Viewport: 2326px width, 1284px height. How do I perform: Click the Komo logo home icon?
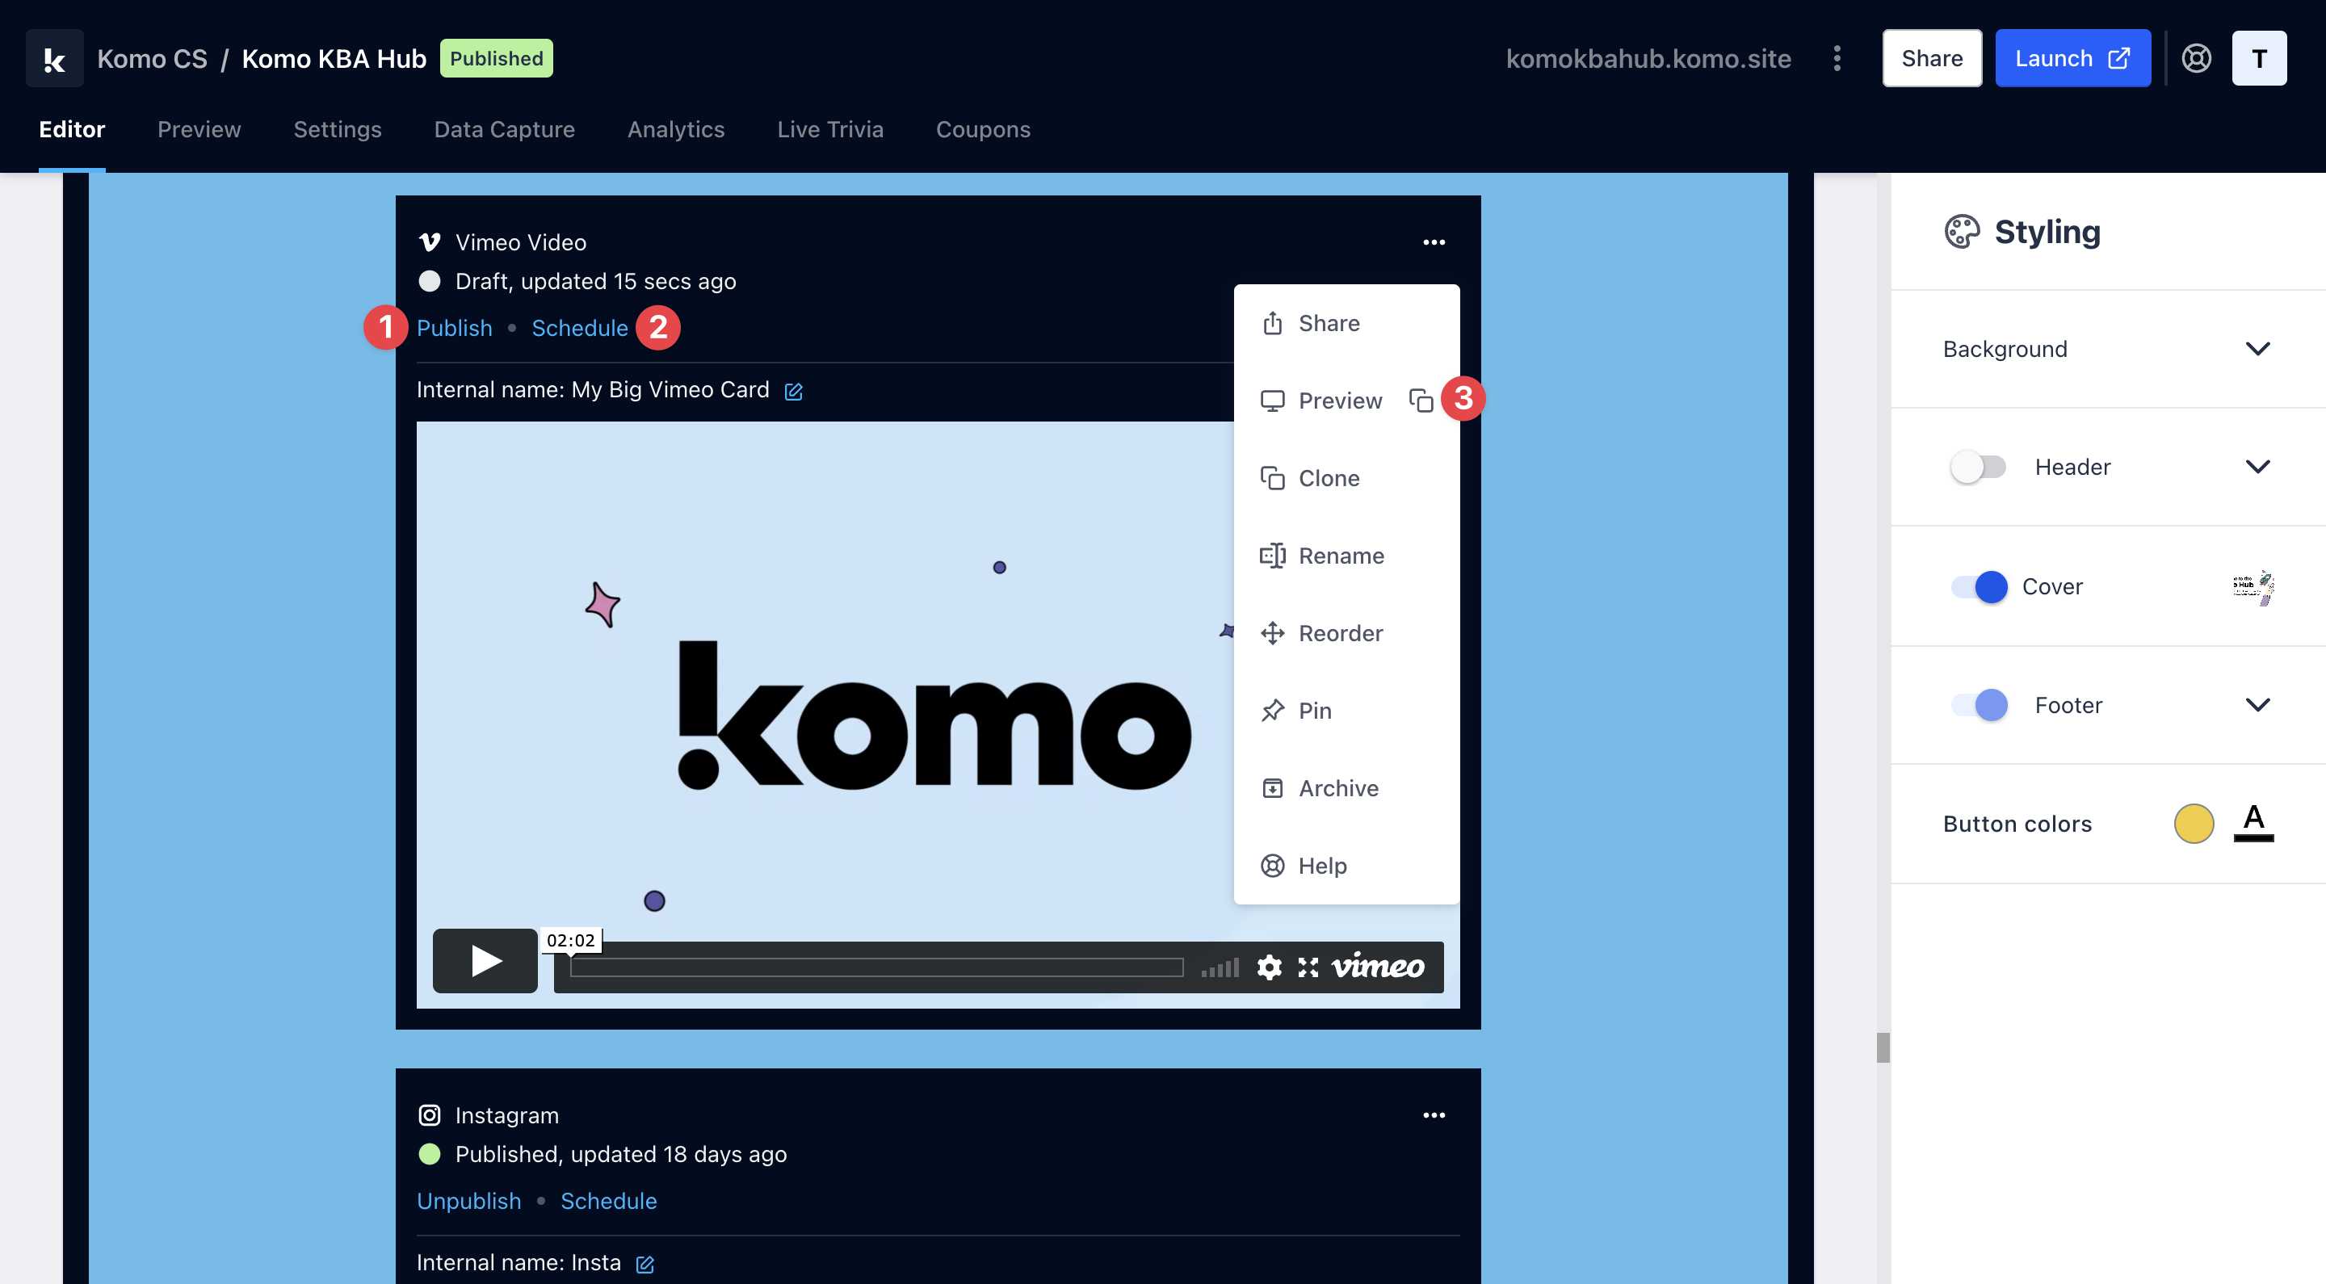click(x=54, y=59)
